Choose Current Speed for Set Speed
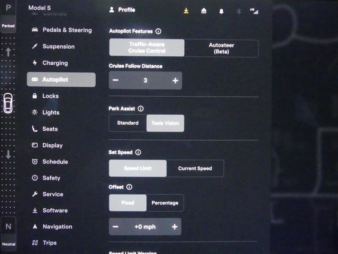The width and height of the screenshot is (338, 254). 195,168
